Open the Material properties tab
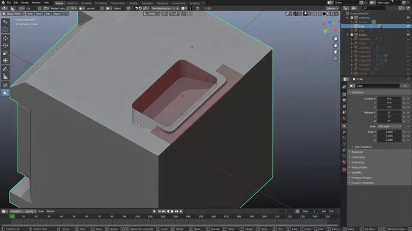Image resolution: width=412 pixels, height=231 pixels. (x=344, y=162)
